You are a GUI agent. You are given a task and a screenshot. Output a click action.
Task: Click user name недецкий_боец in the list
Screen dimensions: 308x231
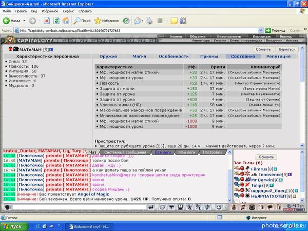pyautogui.click(x=268, y=191)
